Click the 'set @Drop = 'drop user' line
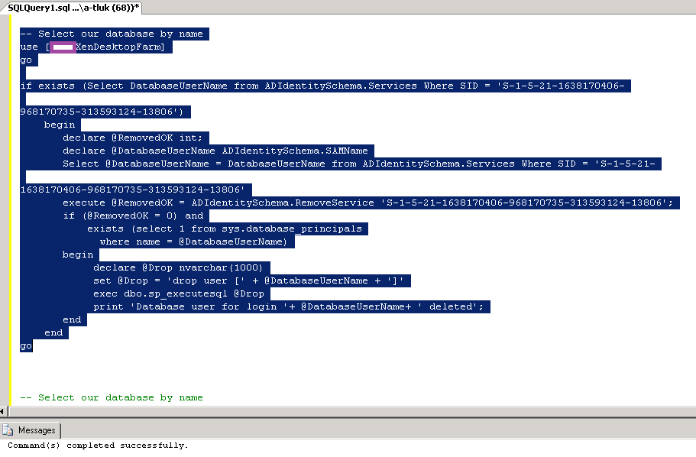 point(248,280)
